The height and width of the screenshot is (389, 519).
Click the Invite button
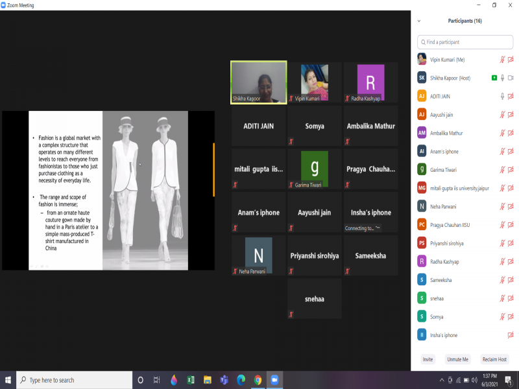428,359
